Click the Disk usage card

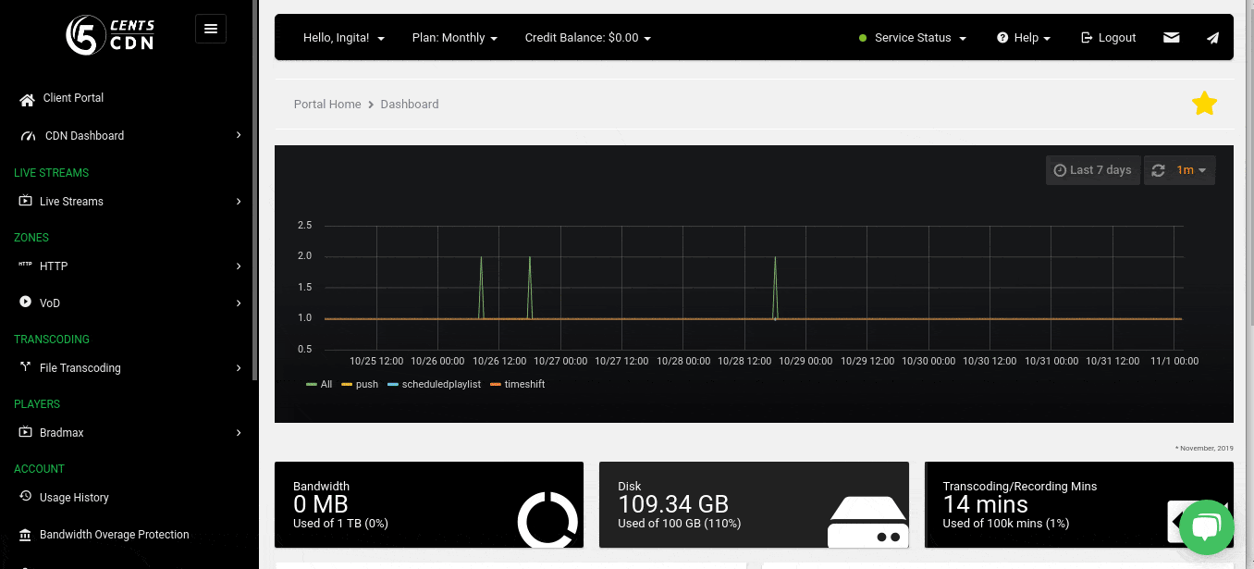tap(754, 504)
